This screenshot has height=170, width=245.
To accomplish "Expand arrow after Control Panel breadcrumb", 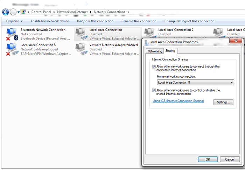I will click(x=54, y=12).
